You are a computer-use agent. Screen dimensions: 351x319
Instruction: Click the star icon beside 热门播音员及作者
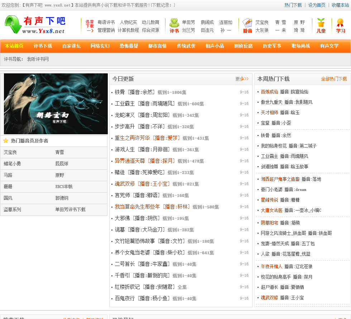pyautogui.click(x=6, y=140)
